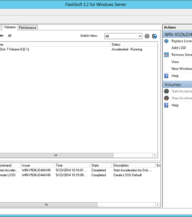192x217 pixels.
Task: Click the Help icon under Volumes actions
Action: pyautogui.click(x=166, y=105)
